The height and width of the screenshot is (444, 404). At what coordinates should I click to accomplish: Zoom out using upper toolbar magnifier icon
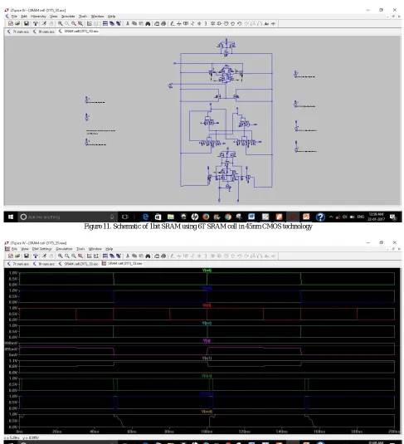[x=74, y=23]
